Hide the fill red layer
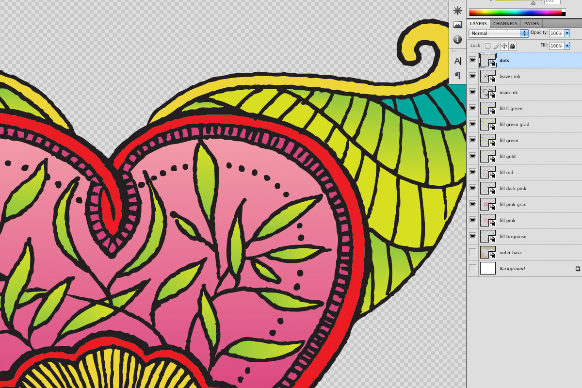 (472, 172)
